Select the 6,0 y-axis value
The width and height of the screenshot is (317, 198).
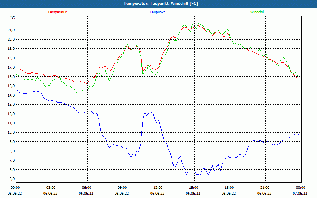(x=12, y=169)
